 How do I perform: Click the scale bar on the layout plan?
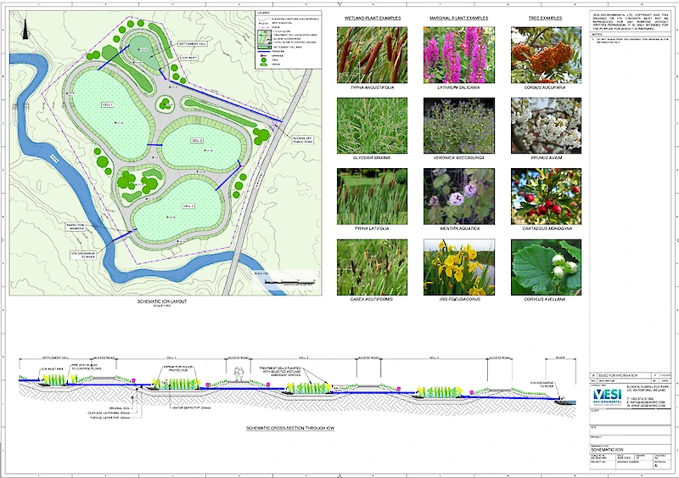coord(290,282)
